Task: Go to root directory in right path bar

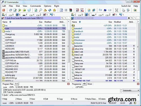Action: coord(135,18)
